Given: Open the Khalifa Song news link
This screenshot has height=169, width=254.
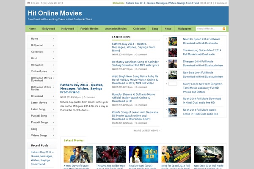Looking at the screenshot, I should coord(135,116).
